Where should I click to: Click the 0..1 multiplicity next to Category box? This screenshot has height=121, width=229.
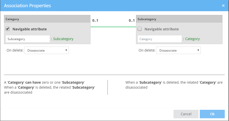click(x=95, y=20)
